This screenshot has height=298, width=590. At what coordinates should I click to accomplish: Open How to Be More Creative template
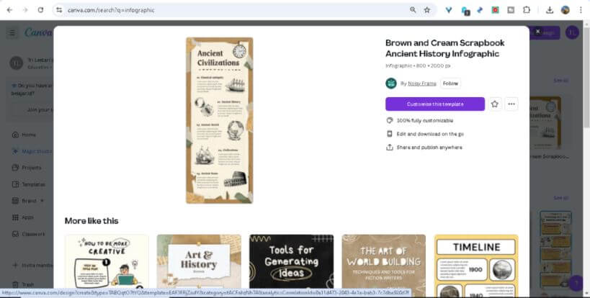pyautogui.click(x=107, y=261)
